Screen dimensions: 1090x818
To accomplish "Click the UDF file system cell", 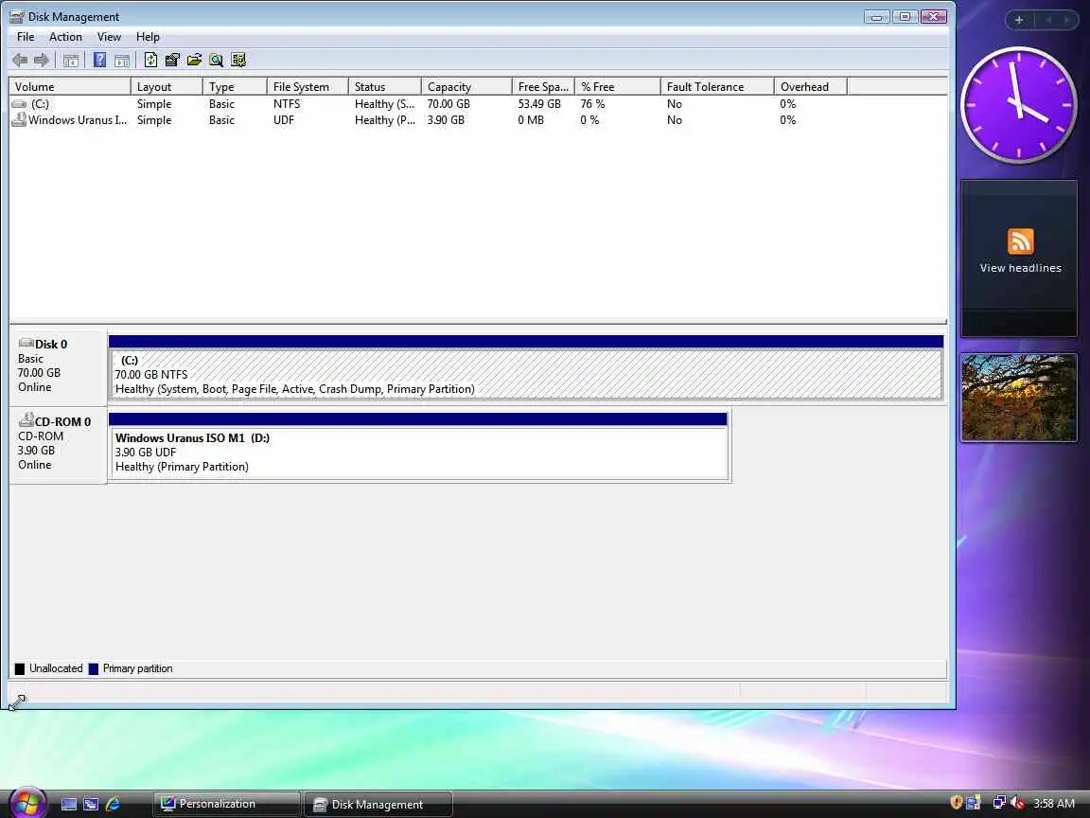I will (284, 119).
